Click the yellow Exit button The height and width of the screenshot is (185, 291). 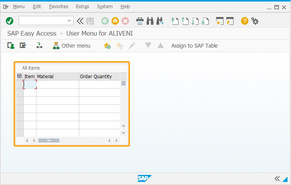[x=115, y=21]
